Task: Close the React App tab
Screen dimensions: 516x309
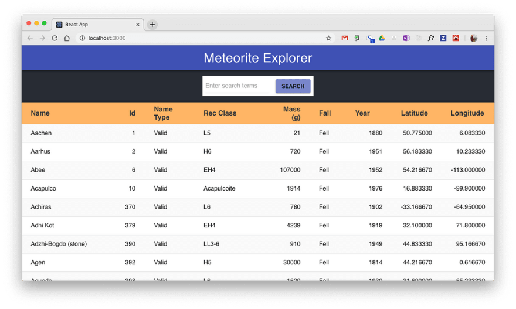Action: point(138,25)
